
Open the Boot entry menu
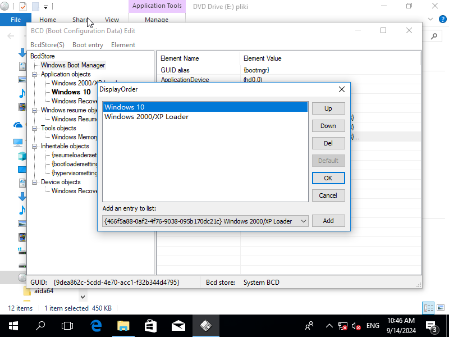(x=88, y=45)
